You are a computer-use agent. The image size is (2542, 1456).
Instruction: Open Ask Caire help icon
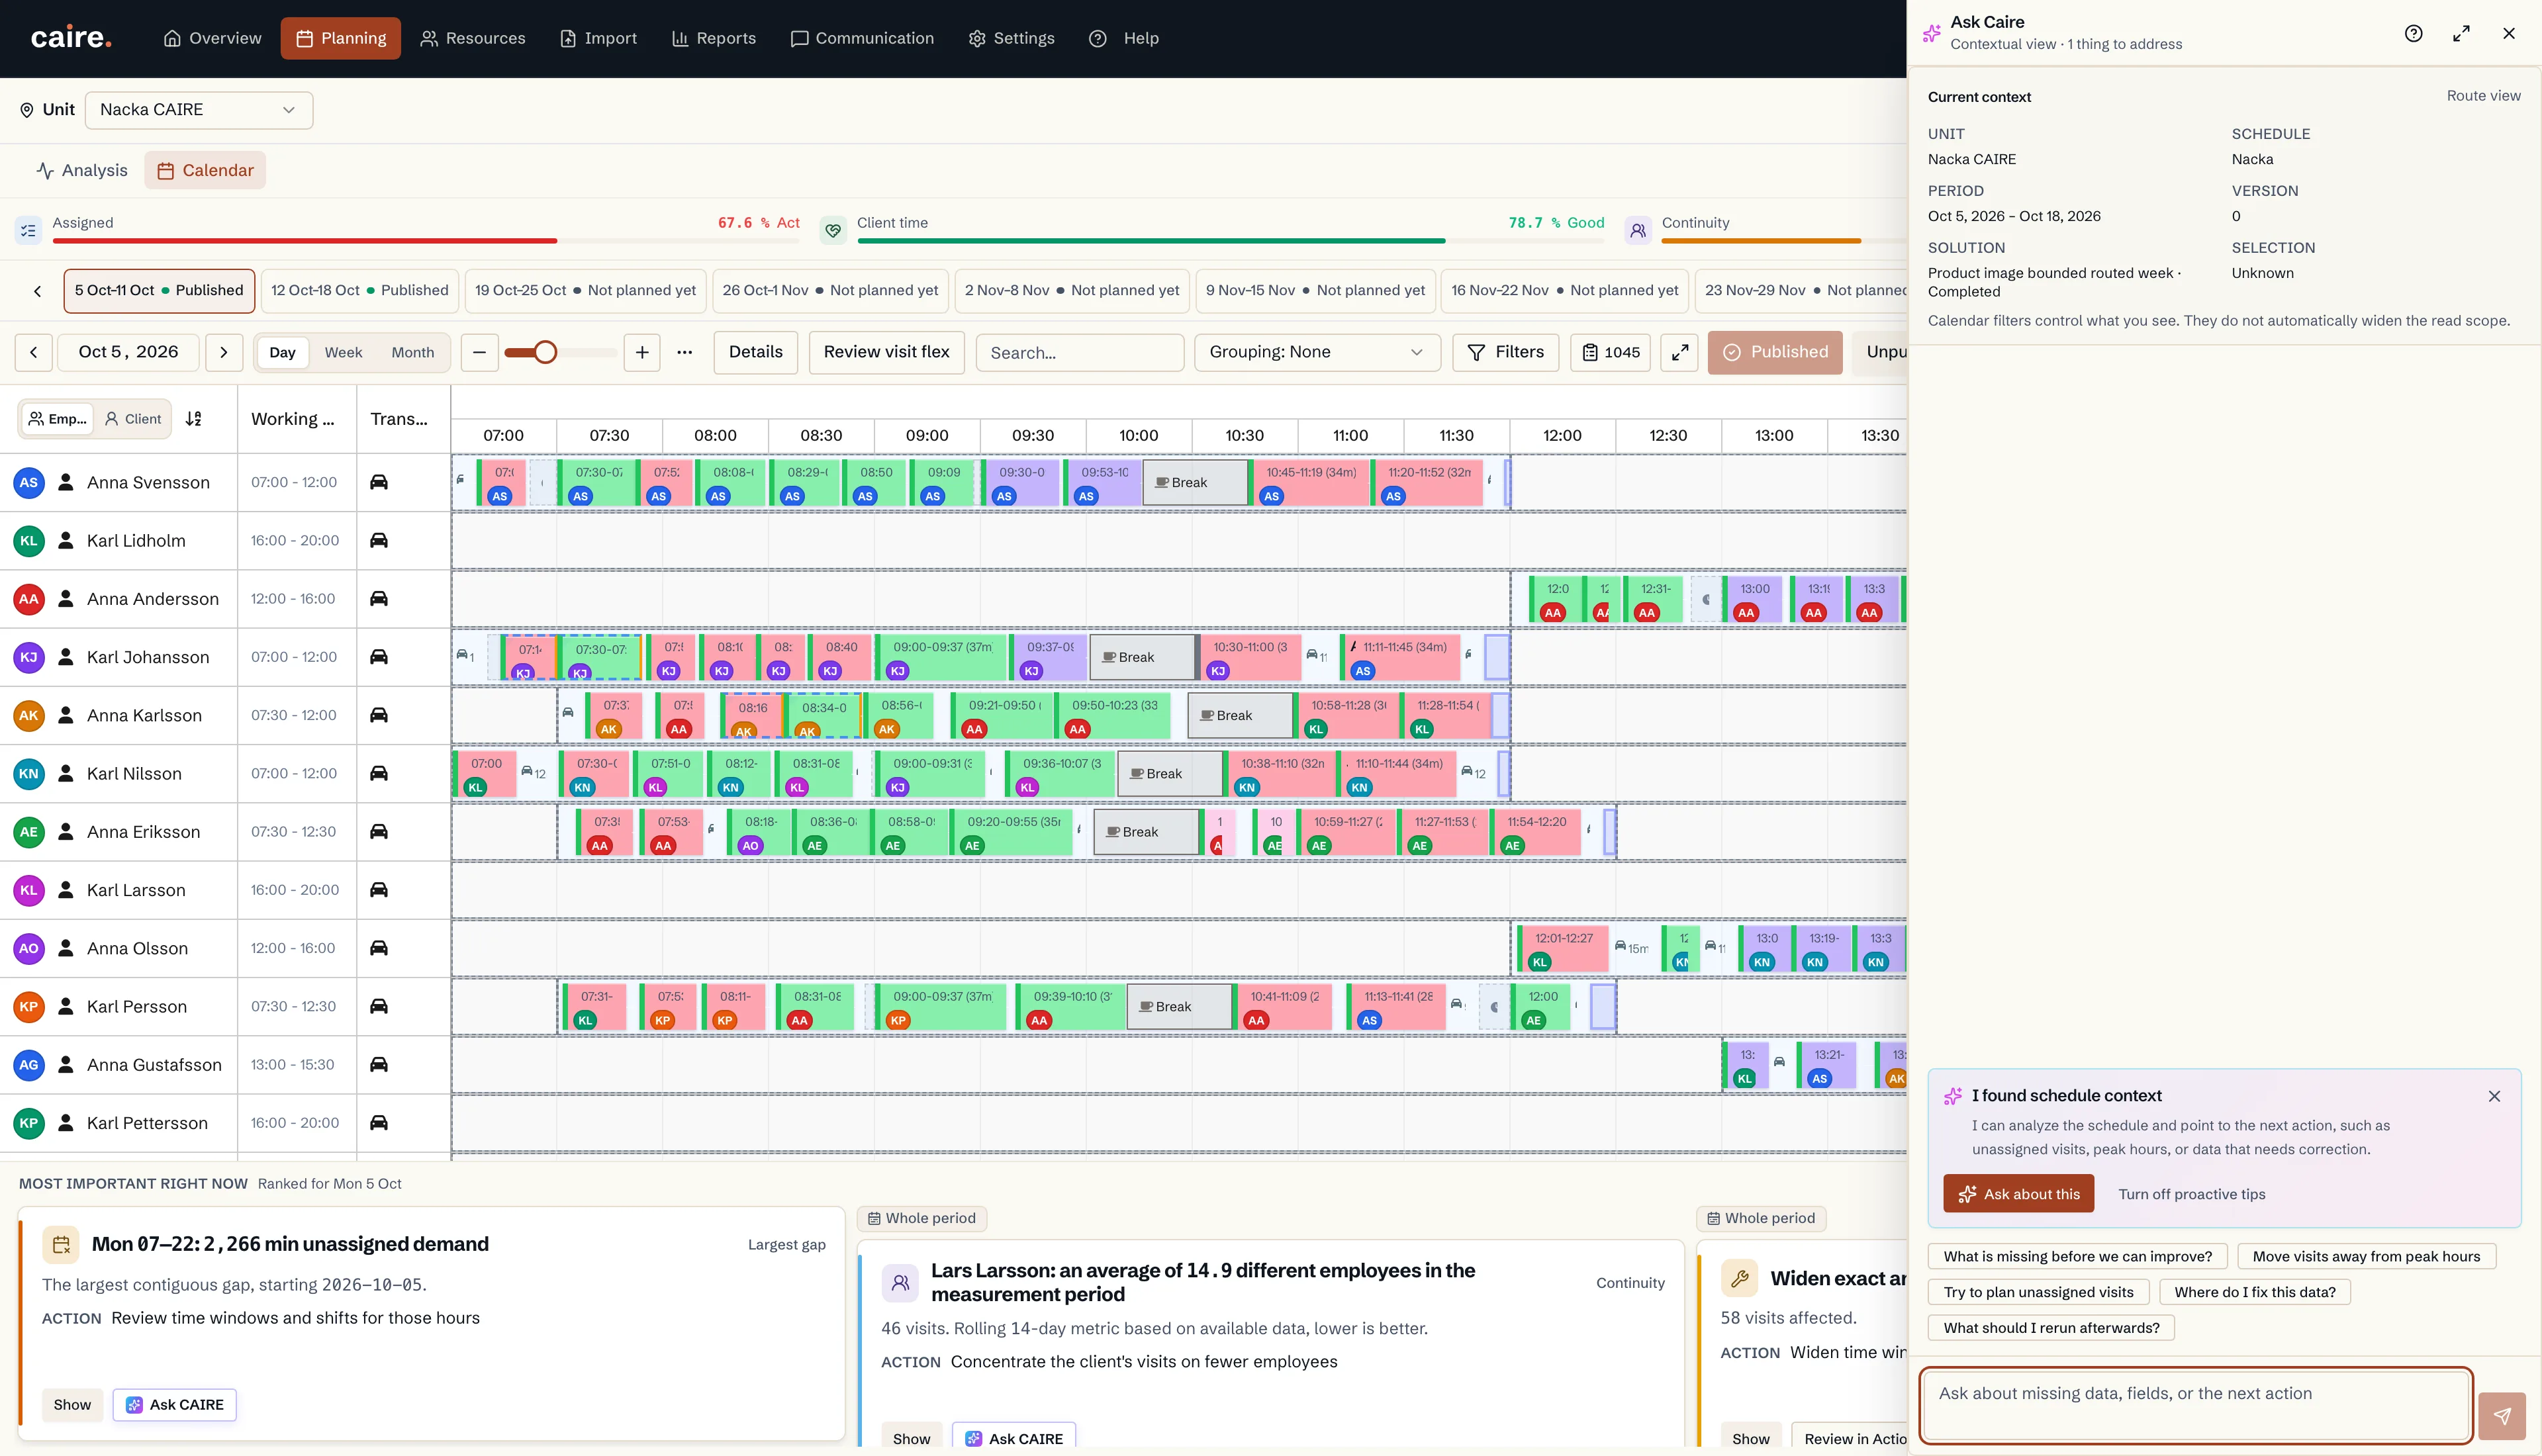(x=2414, y=33)
